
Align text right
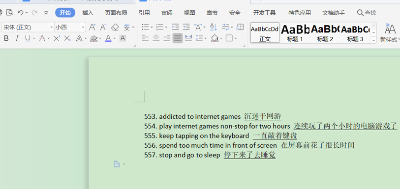coord(167,38)
